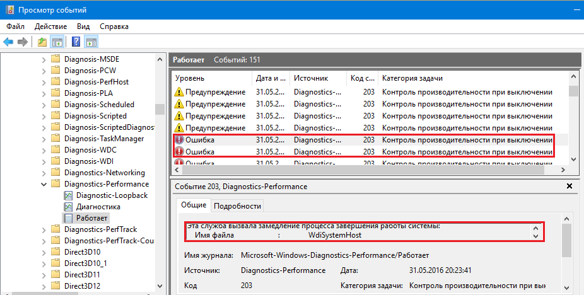Select the Работает log item
This screenshot has width=584, height=295.
(x=93, y=218)
